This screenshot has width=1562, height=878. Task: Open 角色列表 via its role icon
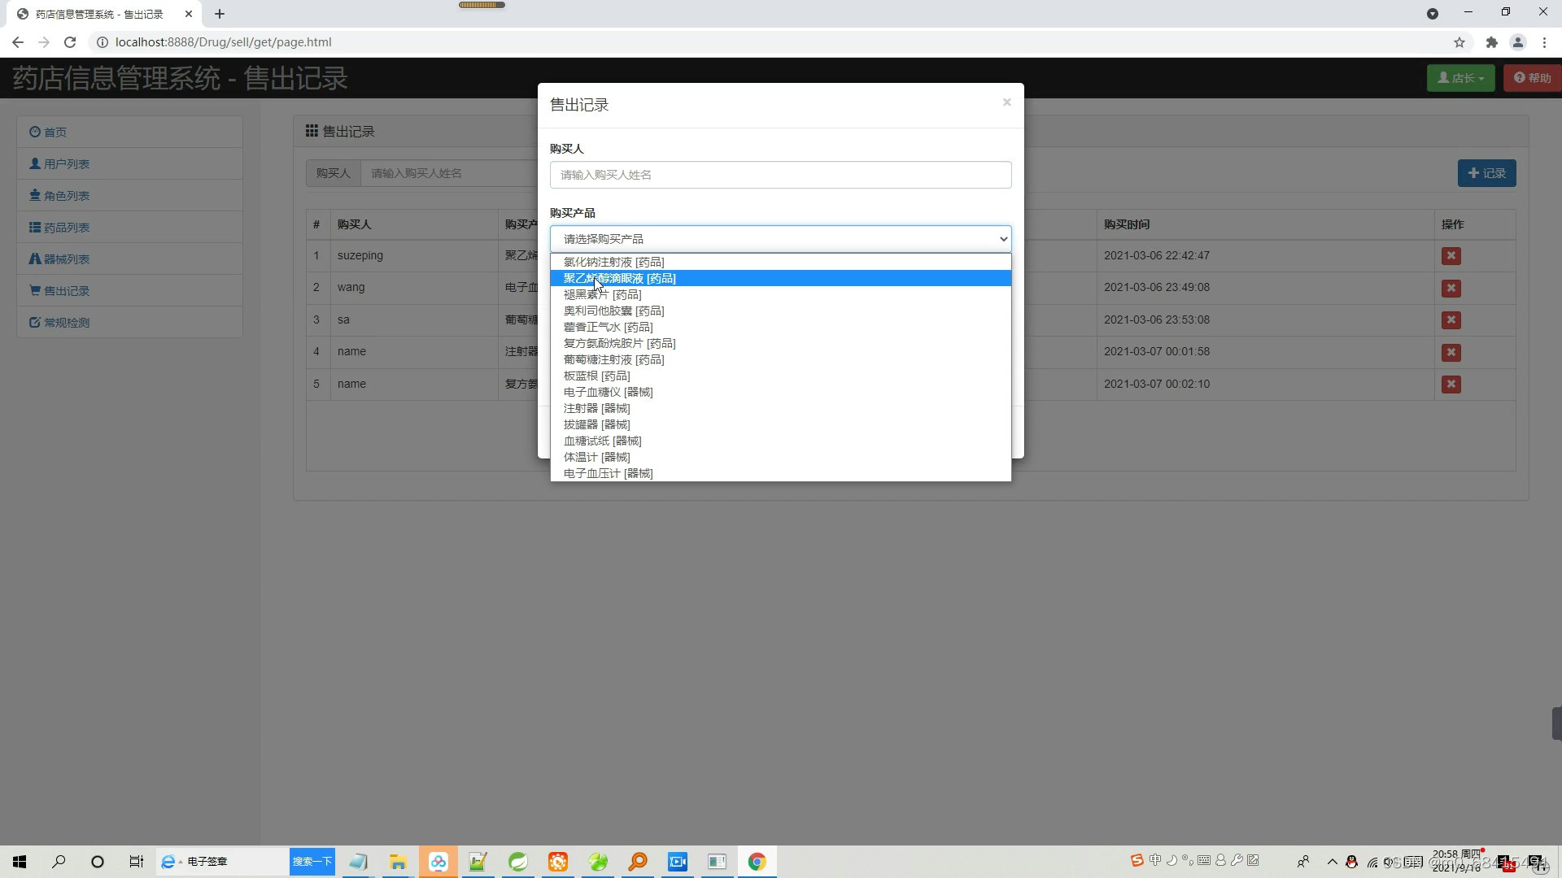click(x=35, y=195)
